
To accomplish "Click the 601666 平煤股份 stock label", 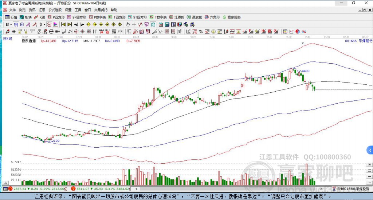I will [x=359, y=41].
